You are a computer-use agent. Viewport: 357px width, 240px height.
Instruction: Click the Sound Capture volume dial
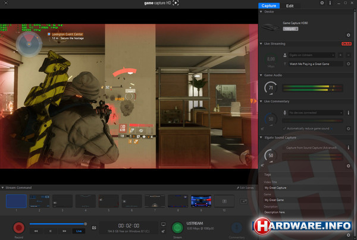pyautogui.click(x=271, y=156)
